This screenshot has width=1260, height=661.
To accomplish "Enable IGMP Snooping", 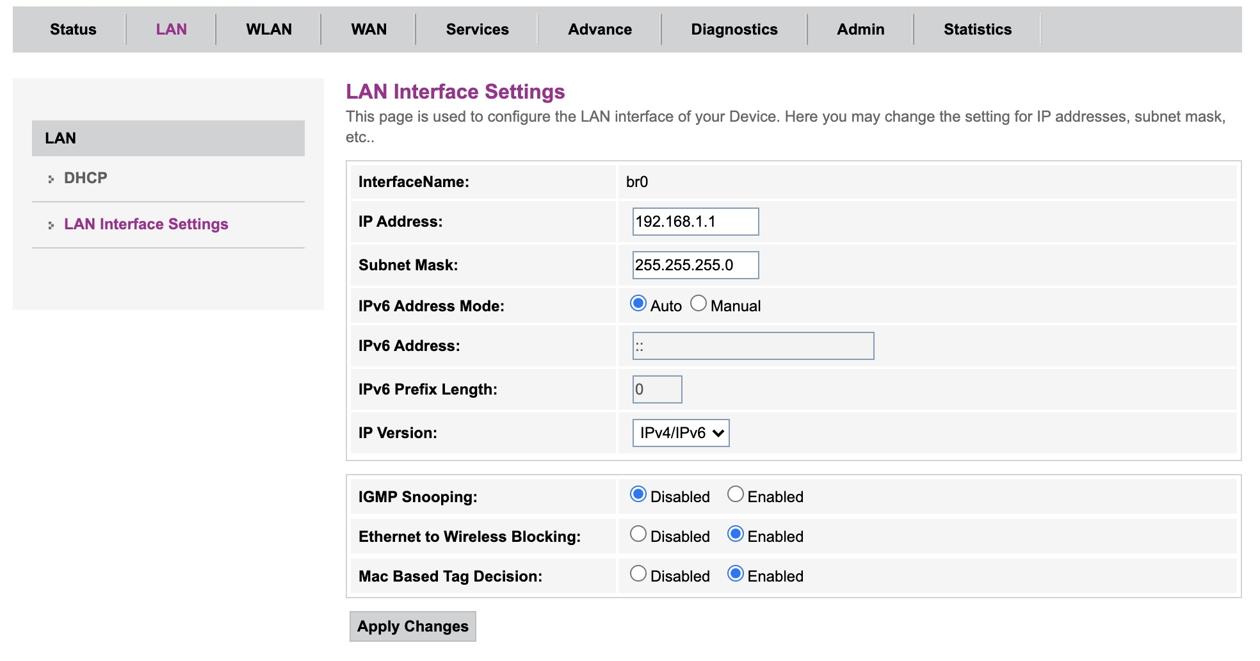I will pyautogui.click(x=735, y=493).
